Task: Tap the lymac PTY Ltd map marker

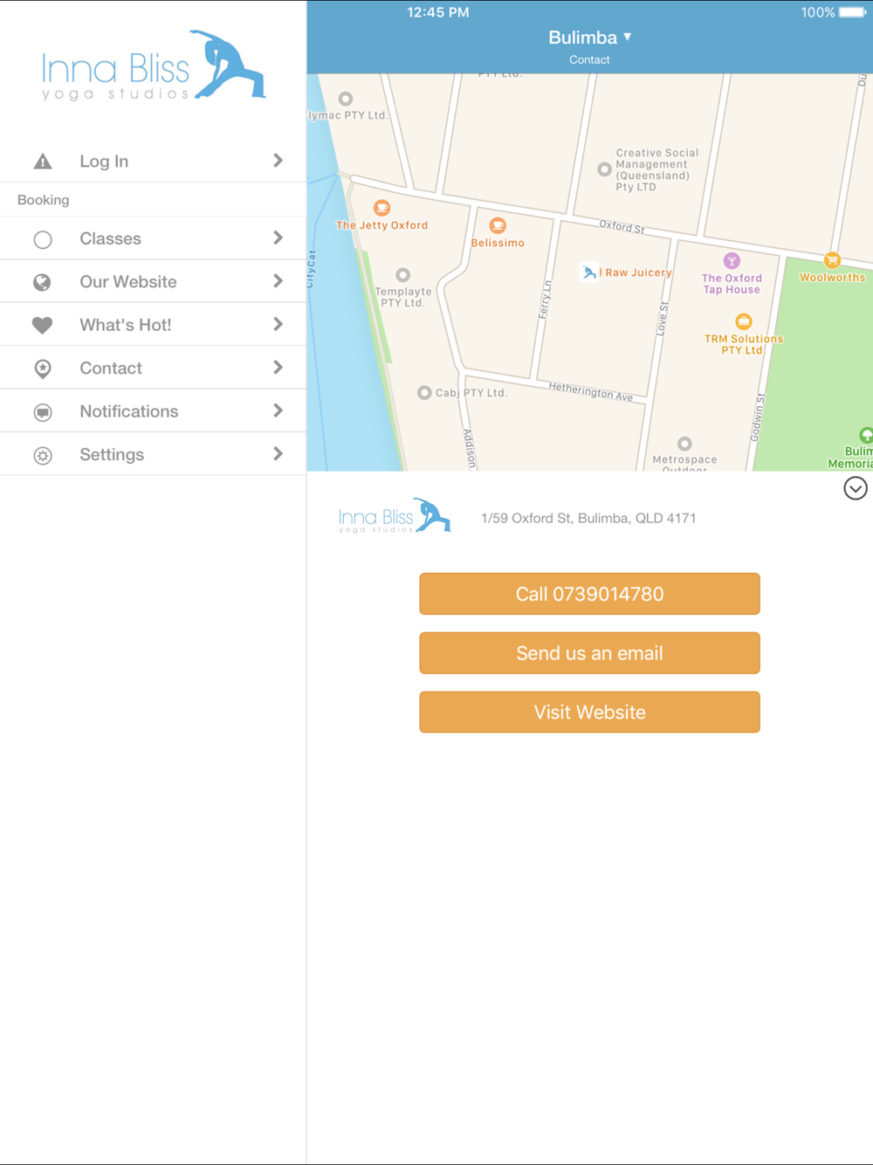Action: coord(346,99)
